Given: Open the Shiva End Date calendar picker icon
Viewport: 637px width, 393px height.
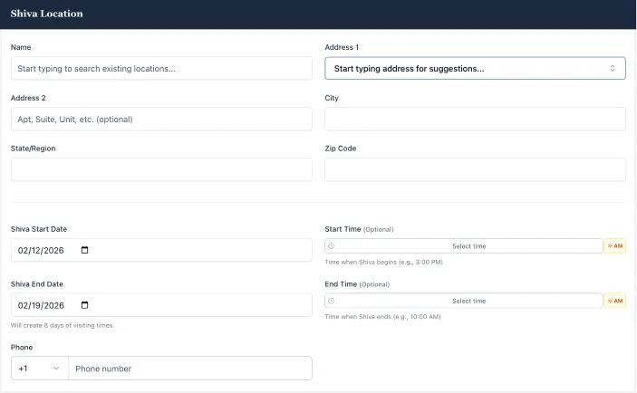Looking at the screenshot, I should coord(85,305).
